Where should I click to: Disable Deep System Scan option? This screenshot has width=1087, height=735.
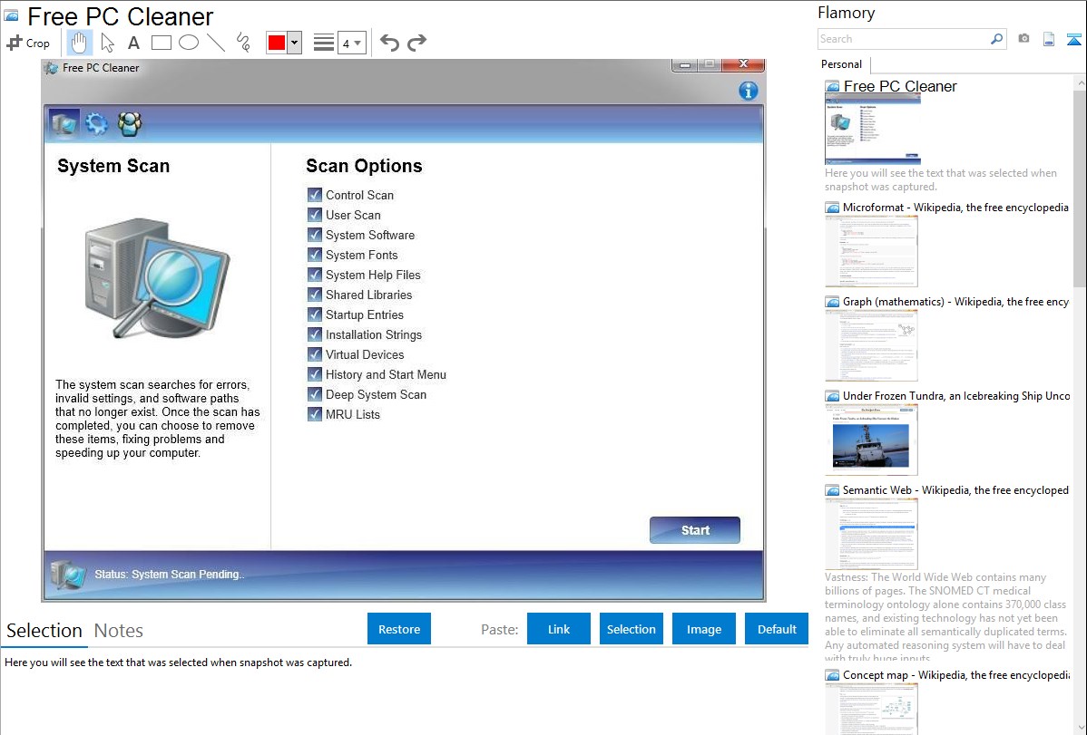tap(315, 394)
